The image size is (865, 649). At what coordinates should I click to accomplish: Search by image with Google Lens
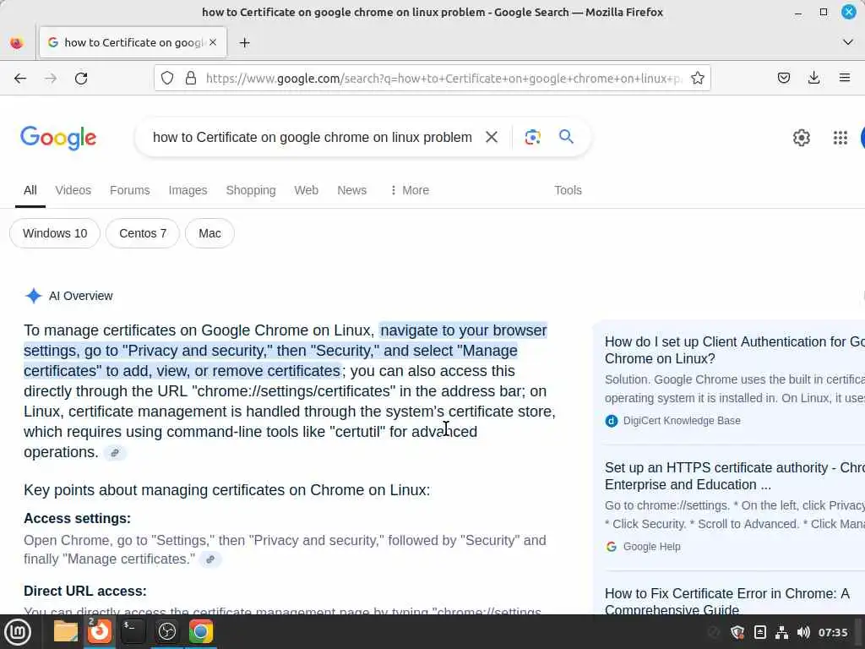coord(532,137)
